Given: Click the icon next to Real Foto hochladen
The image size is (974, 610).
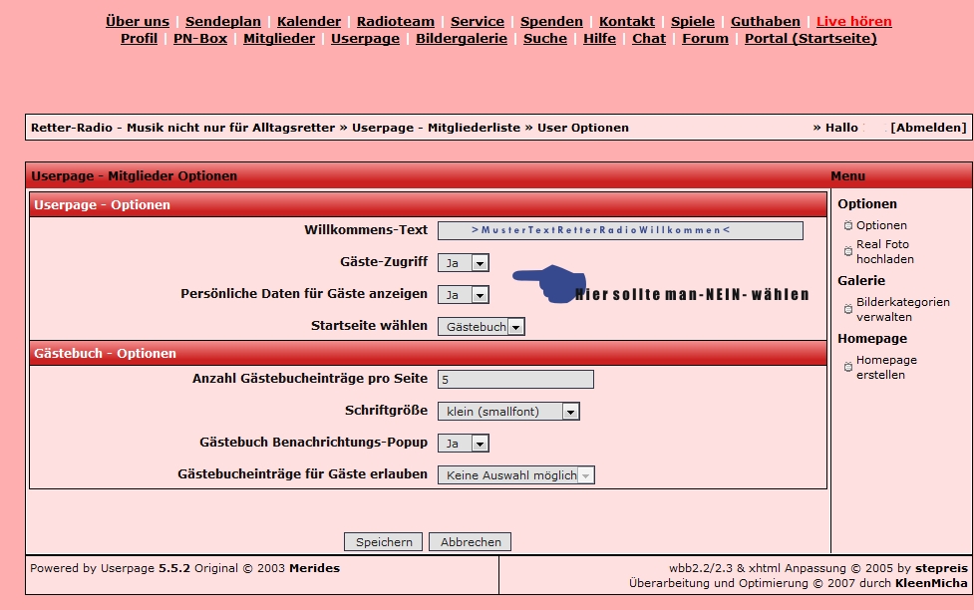Looking at the screenshot, I should (847, 251).
